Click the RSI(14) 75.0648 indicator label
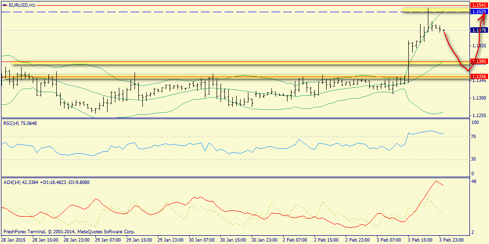489x244 pixels. point(21,123)
